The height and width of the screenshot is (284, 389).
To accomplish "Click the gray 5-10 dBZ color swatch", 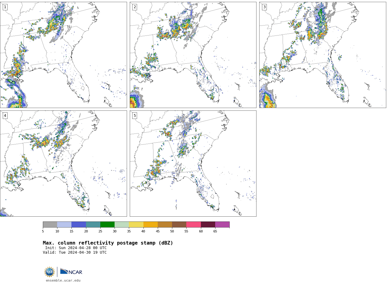I will click(x=50, y=225).
